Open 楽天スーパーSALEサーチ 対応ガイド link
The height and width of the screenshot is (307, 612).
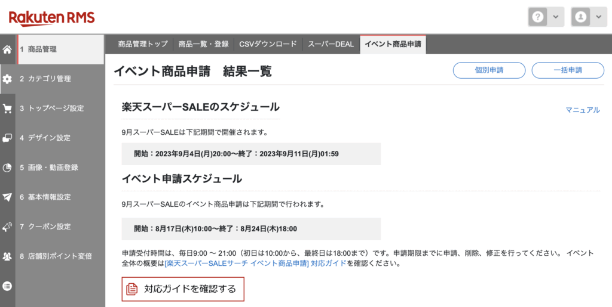tap(256, 263)
